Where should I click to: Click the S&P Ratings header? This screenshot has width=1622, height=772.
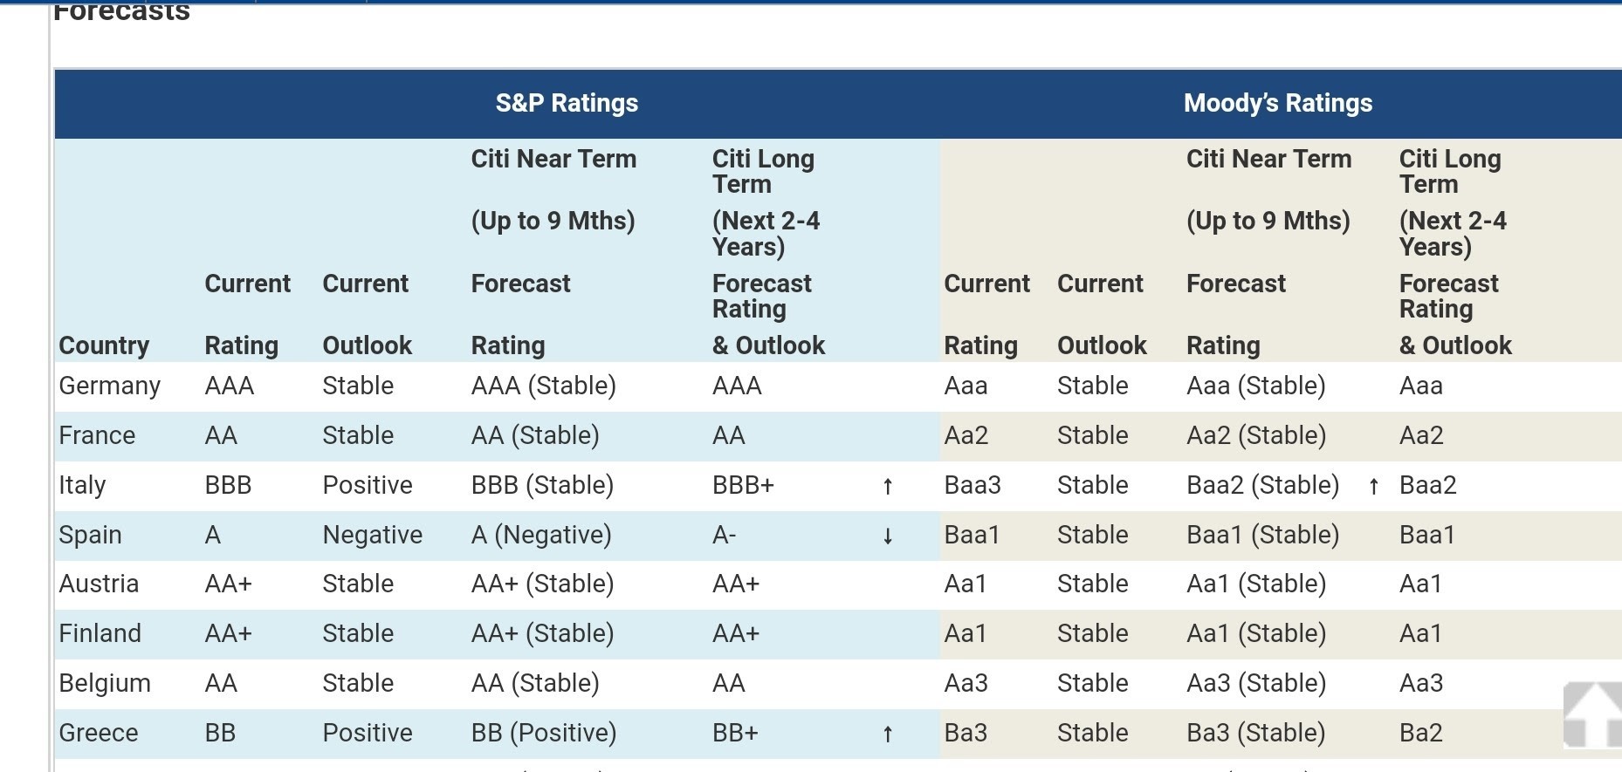coord(567,103)
